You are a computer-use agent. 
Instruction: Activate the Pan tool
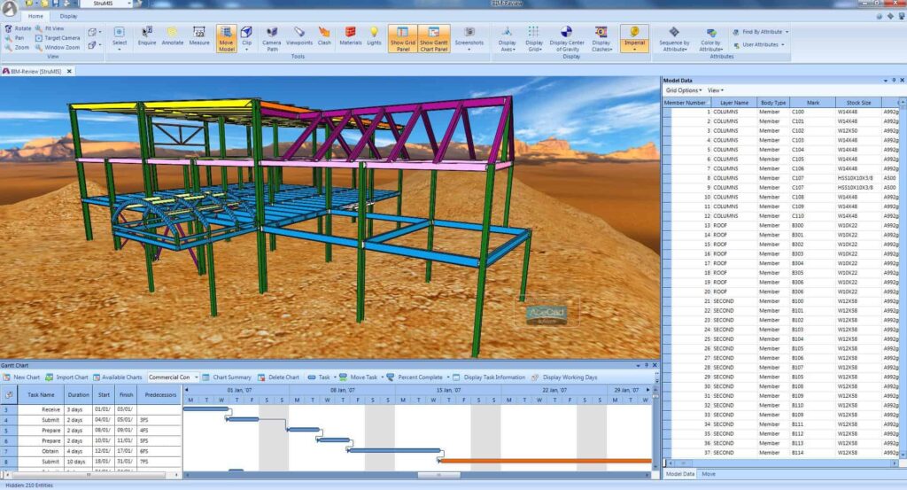[14, 37]
